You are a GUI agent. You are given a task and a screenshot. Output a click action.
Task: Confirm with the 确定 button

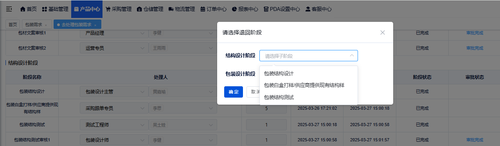(x=234, y=92)
